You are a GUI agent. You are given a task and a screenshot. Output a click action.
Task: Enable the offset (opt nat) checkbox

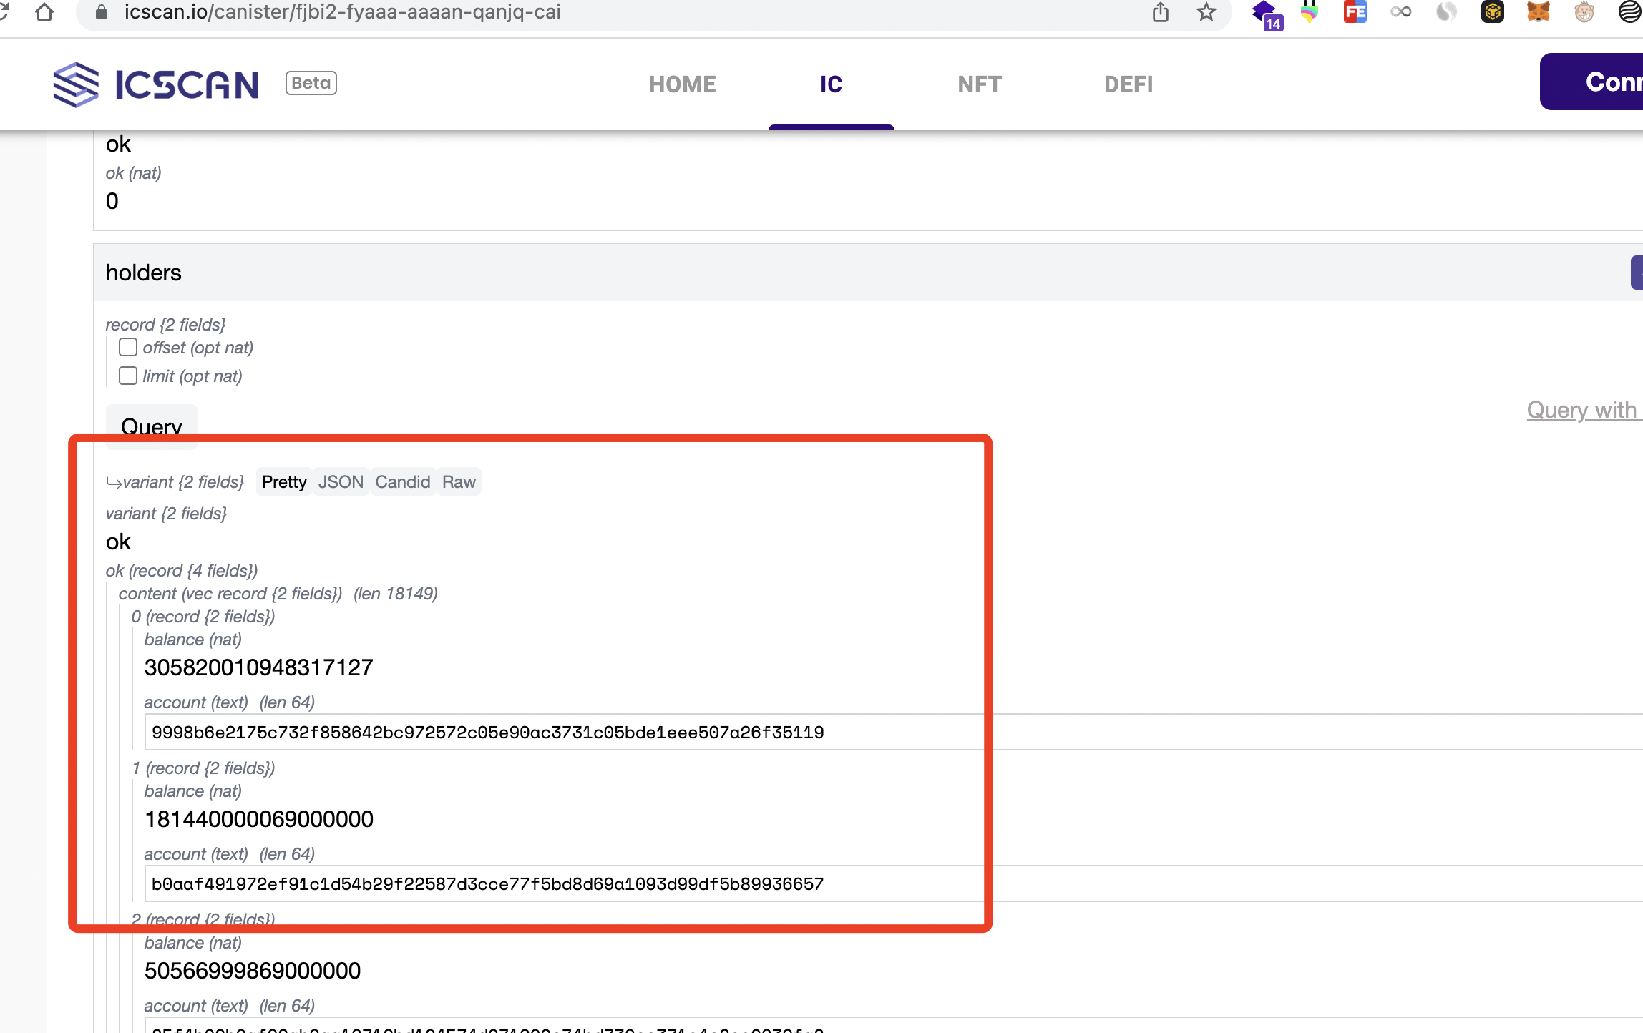128,347
